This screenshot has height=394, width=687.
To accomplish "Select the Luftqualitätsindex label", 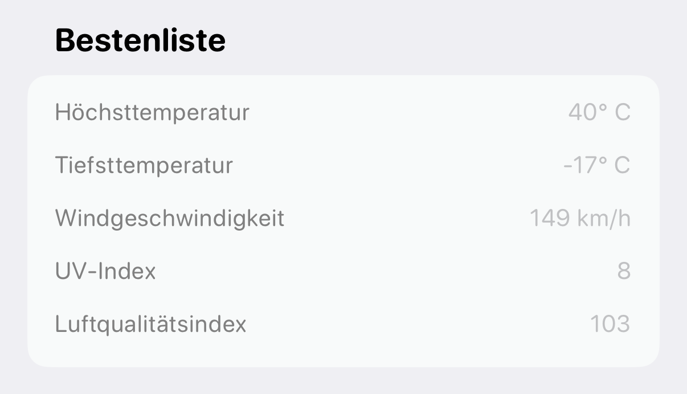I will coord(151,324).
